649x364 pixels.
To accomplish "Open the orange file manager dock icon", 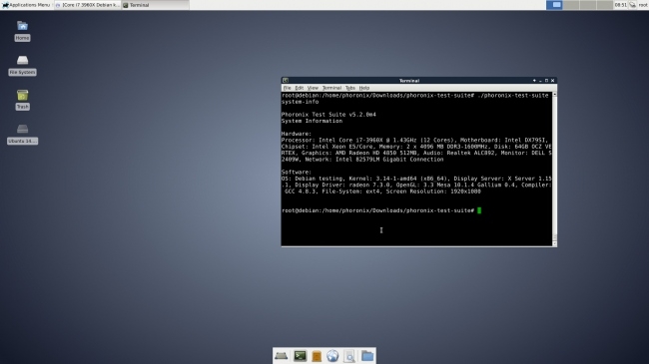I will coord(317,356).
